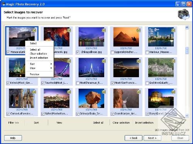Click the app icon in the title bar
The image size is (193, 144).
point(3,4)
